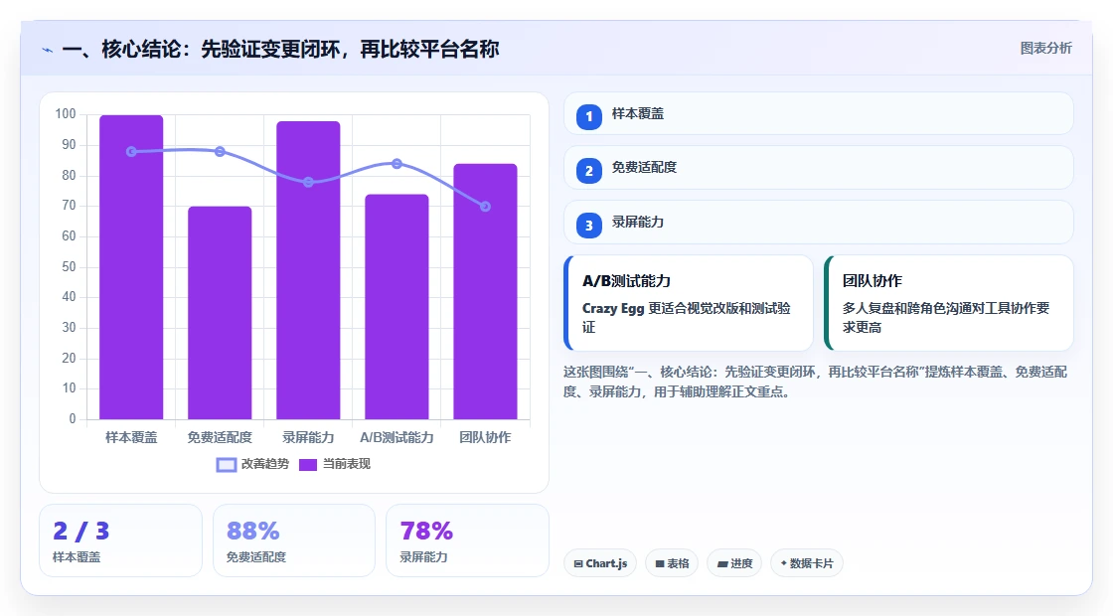Screen dimensions: 1113x616
Task: Click the number 2 badge for 免费适配度
Action: (588, 170)
